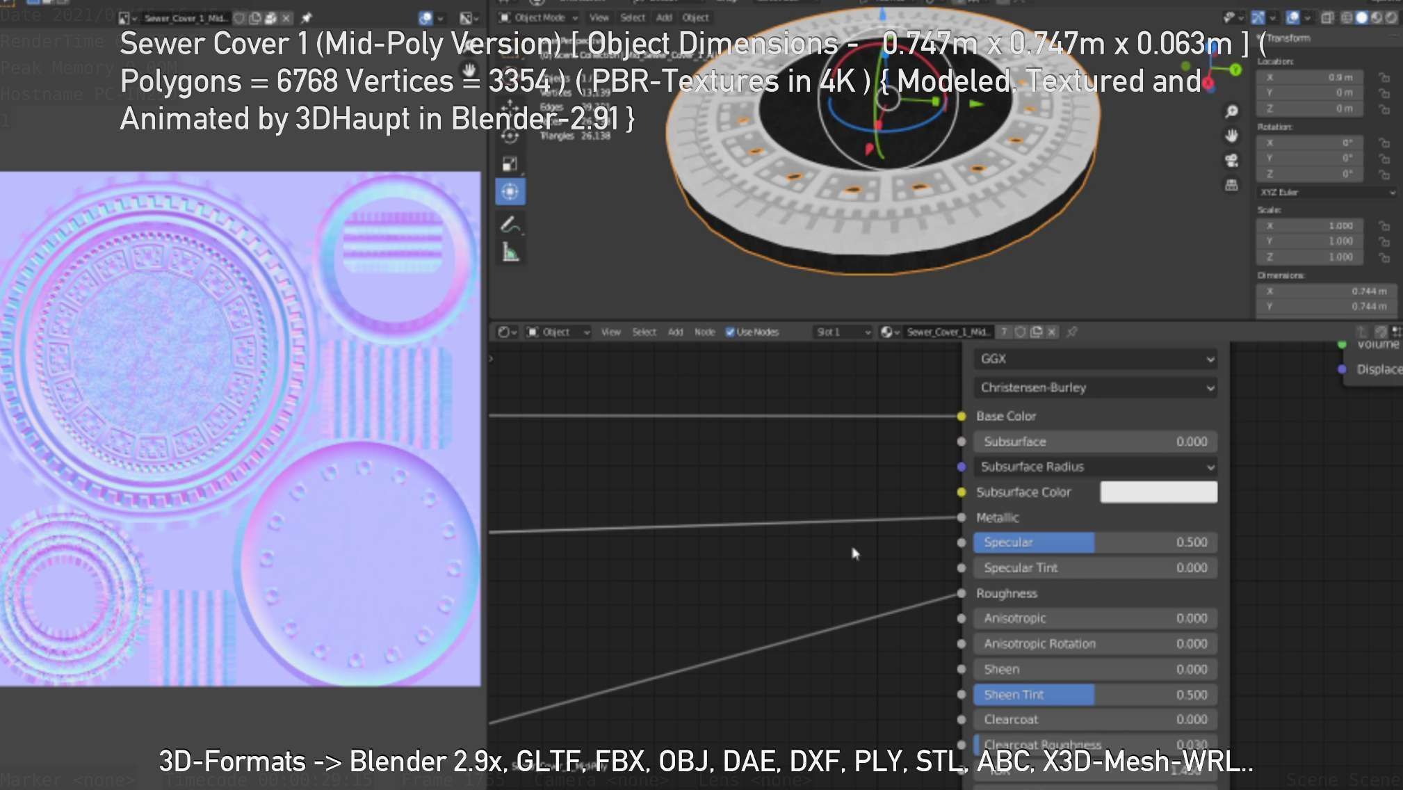Select material preview viewport shading
The image size is (1403, 790).
[x=1376, y=17]
